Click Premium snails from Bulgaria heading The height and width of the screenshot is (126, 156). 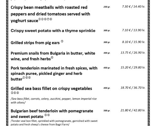(53, 56)
